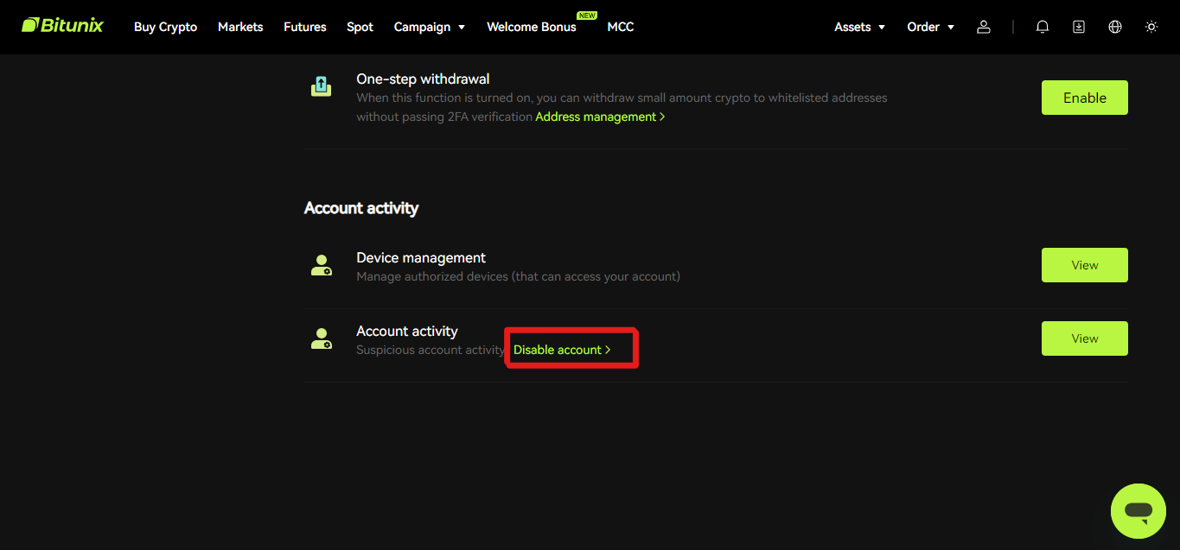Toggle the light theme sun icon
Screen dimensions: 1180x550
coord(1151,27)
